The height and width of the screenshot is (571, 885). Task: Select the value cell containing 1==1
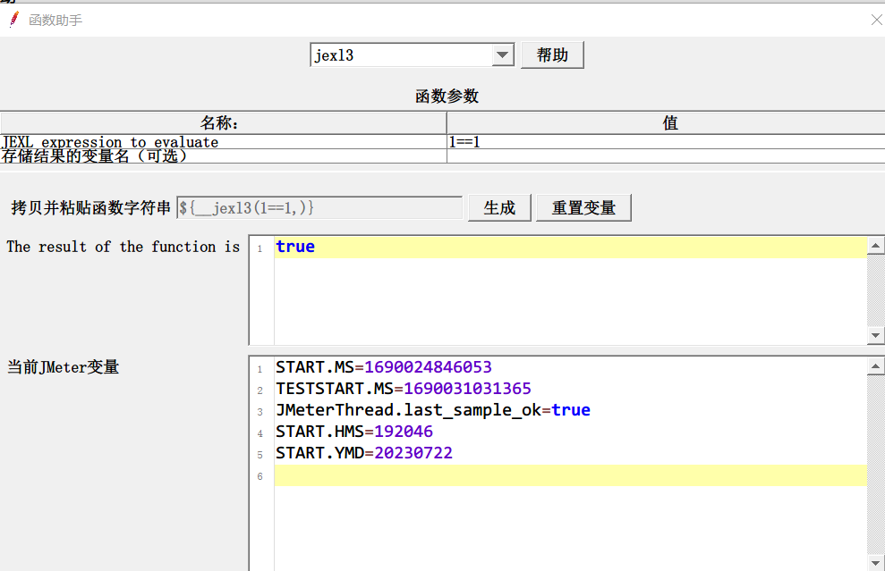666,142
